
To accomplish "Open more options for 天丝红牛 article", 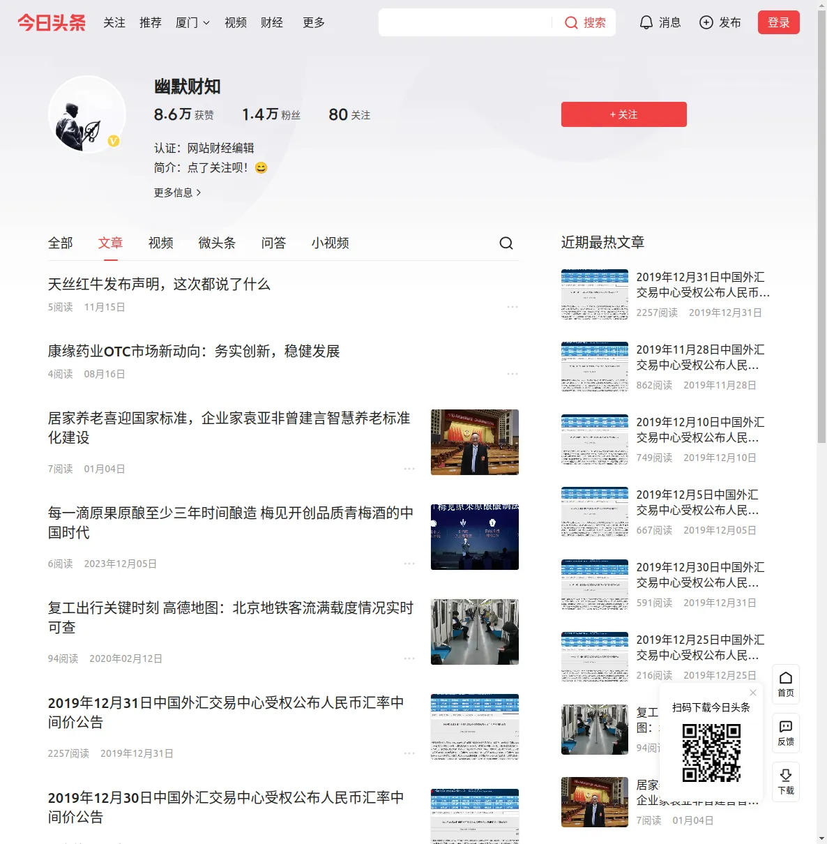I will click(x=513, y=307).
